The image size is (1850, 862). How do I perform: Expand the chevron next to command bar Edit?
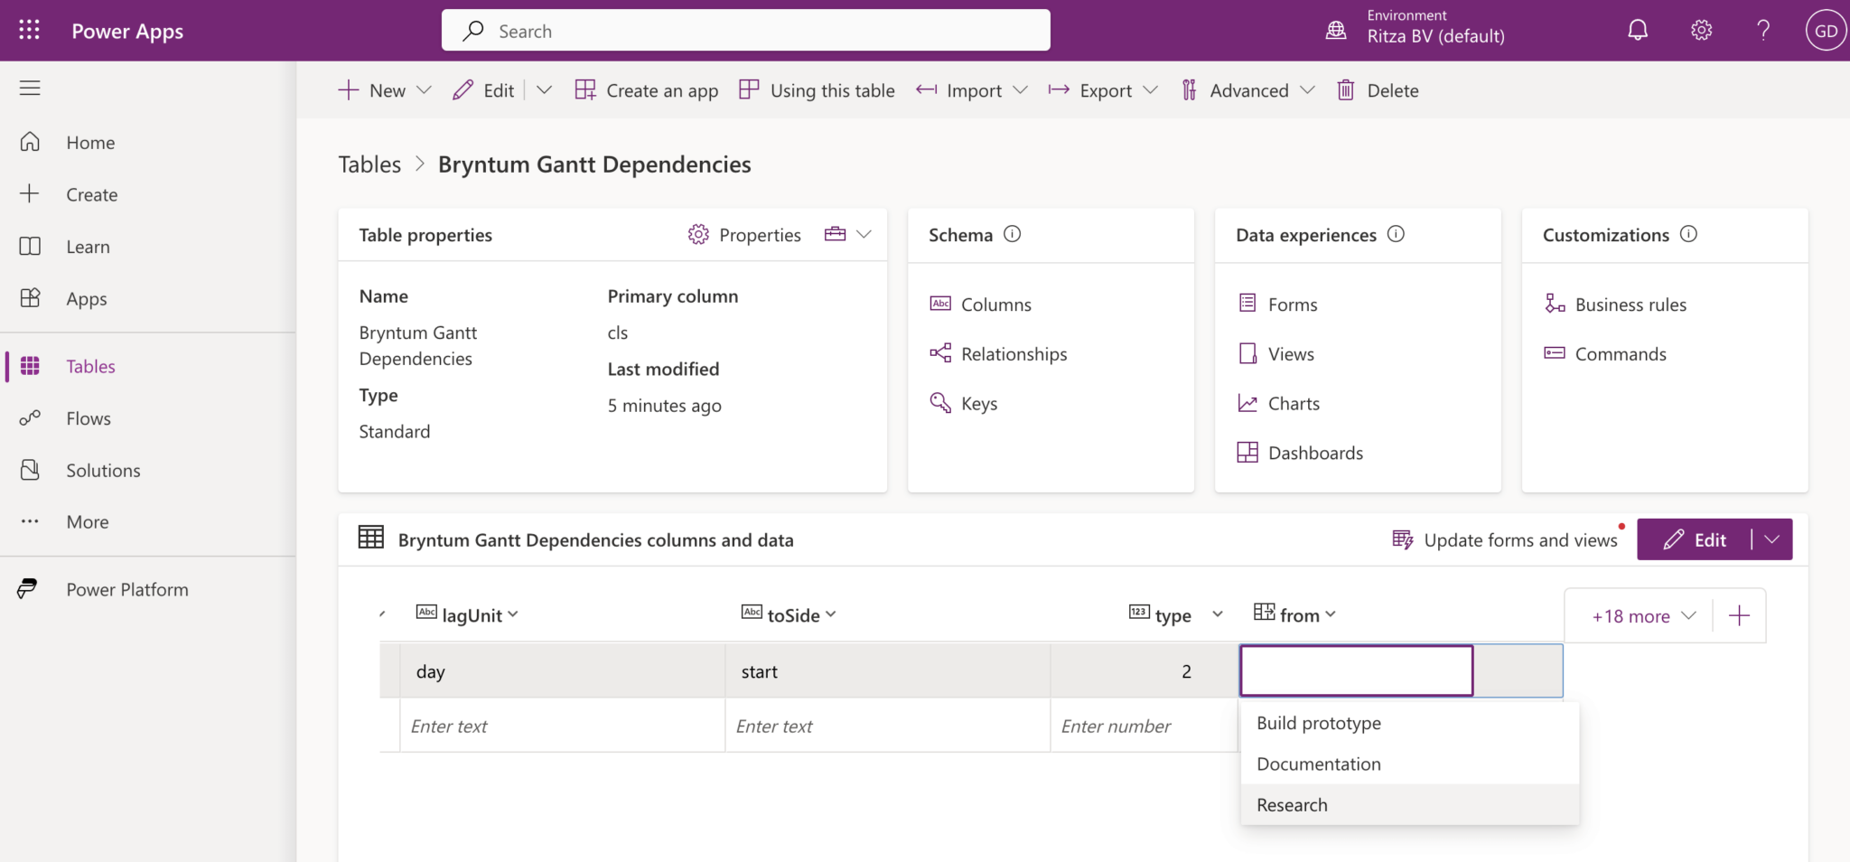pyautogui.click(x=544, y=90)
